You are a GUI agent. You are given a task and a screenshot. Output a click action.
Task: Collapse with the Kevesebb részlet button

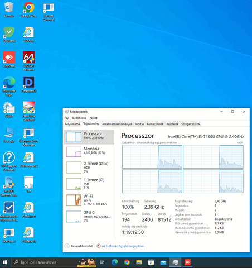point(79,246)
